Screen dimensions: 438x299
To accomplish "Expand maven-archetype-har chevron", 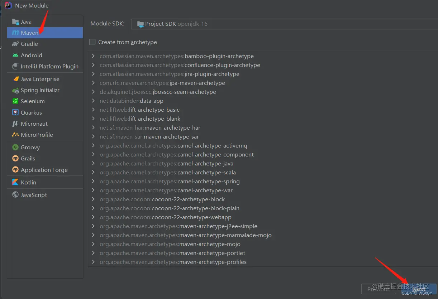I will (93, 127).
